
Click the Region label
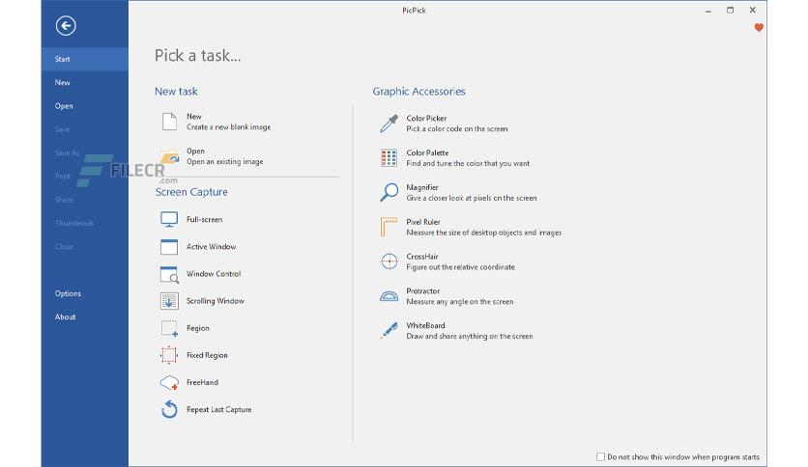point(198,328)
